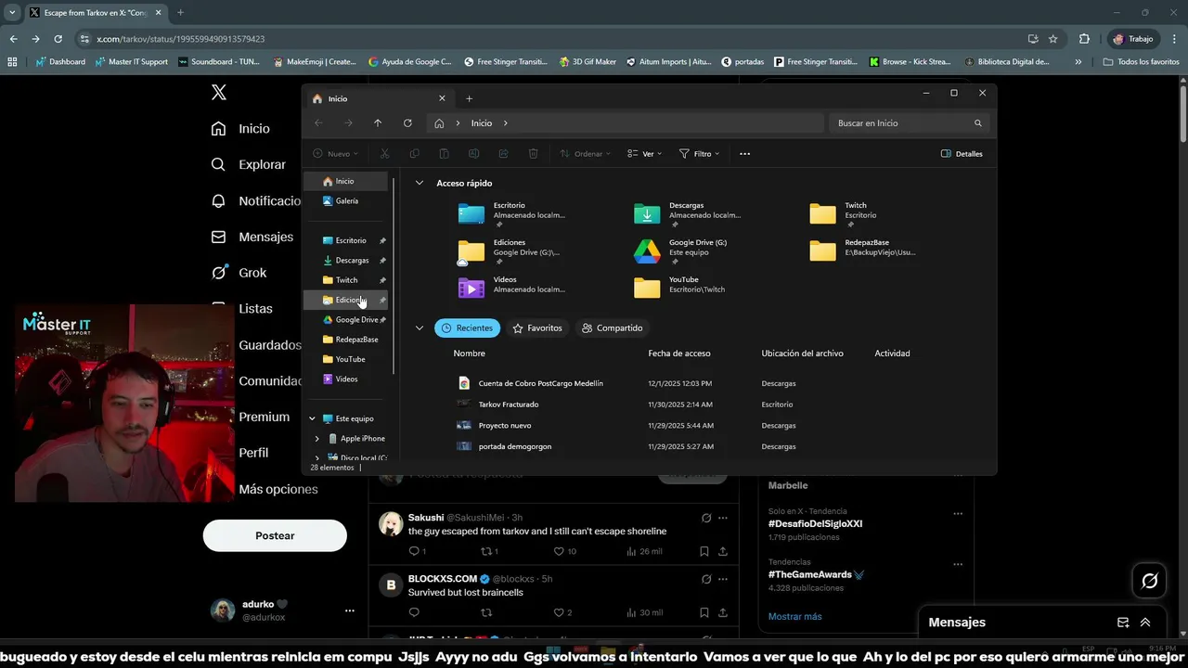The image size is (1188, 668).
Task: Add a new File Explorer tab
Action: click(x=469, y=98)
